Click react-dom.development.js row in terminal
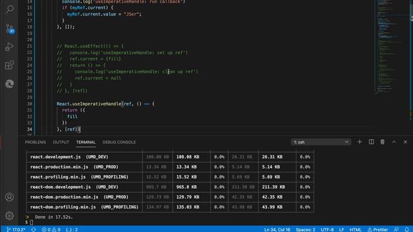Screen dimensions: 413x232 pos(170,187)
